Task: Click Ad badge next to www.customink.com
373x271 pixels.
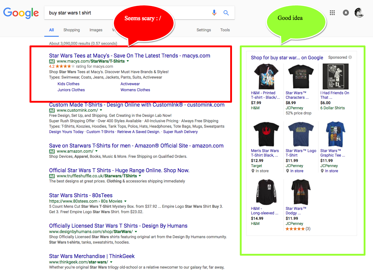Action: pos(52,110)
